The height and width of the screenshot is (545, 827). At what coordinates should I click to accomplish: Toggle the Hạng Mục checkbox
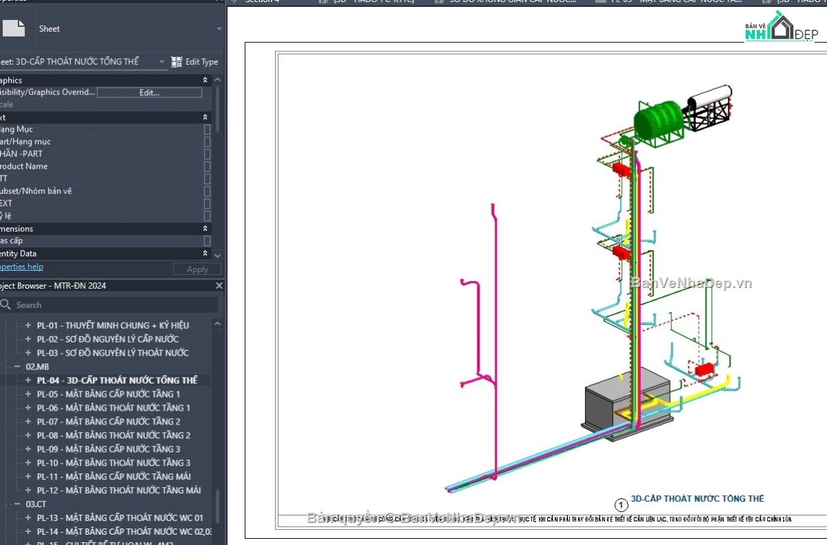point(207,130)
